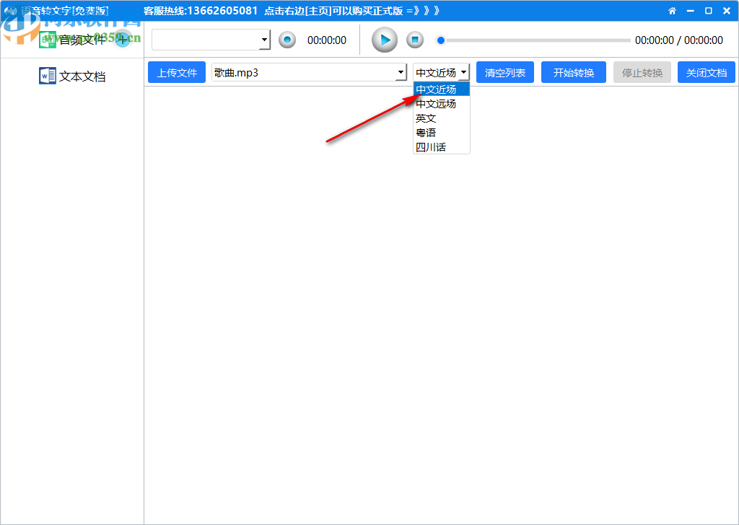739x525 pixels.
Task: Click the round record button
Action: pos(287,40)
